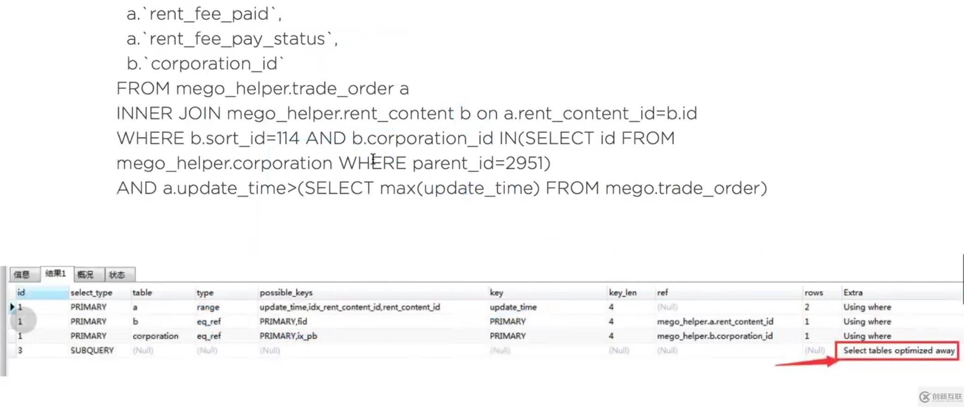Click the 'range' type cell in first row
The image size is (964, 407).
pos(209,307)
